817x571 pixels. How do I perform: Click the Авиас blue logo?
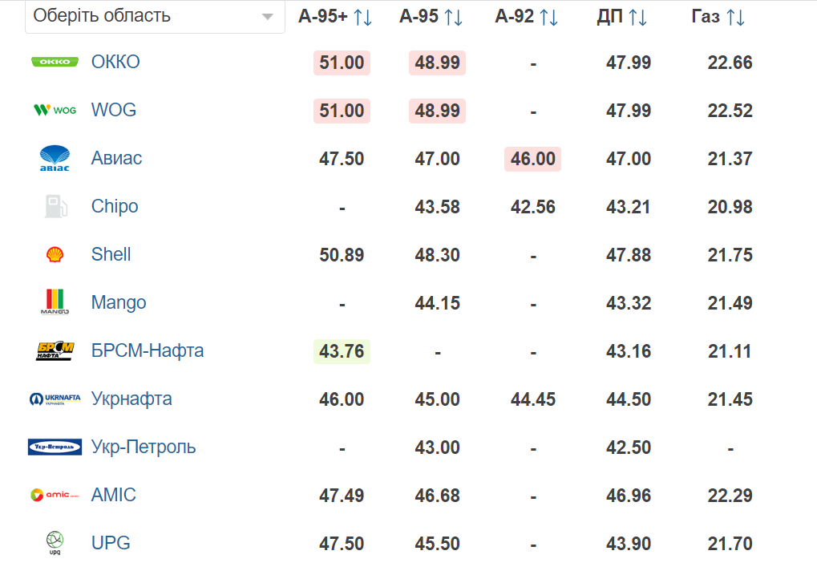(55, 158)
